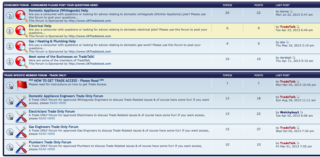320x157 pixels.
Task: Click the red flag icon for Trade Access
Action: point(21,86)
